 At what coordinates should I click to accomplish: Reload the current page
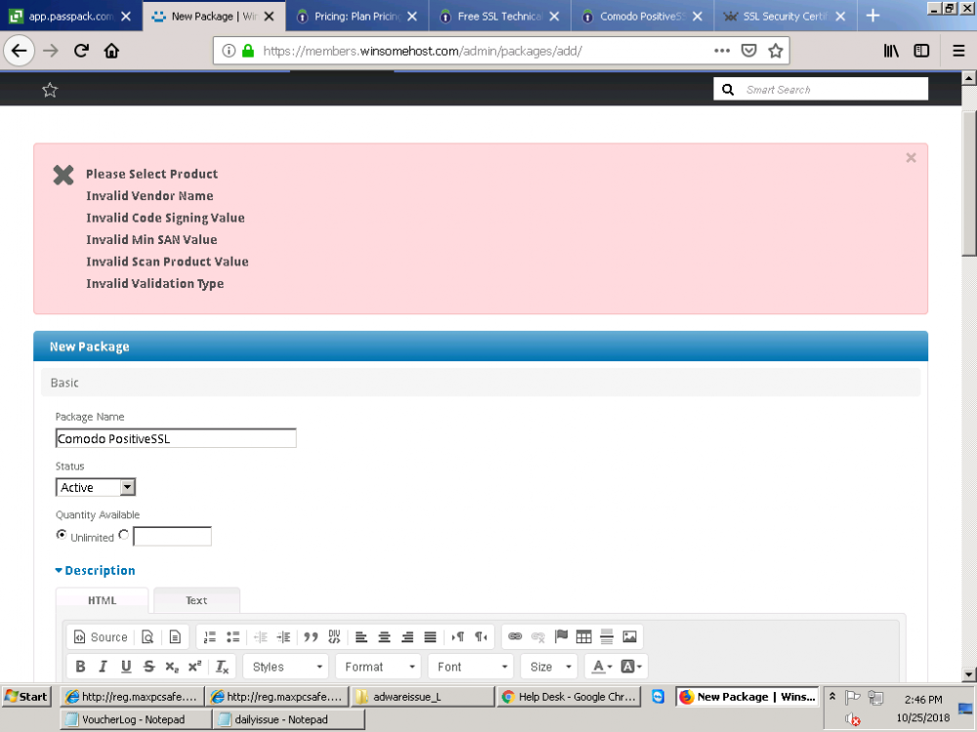81,51
